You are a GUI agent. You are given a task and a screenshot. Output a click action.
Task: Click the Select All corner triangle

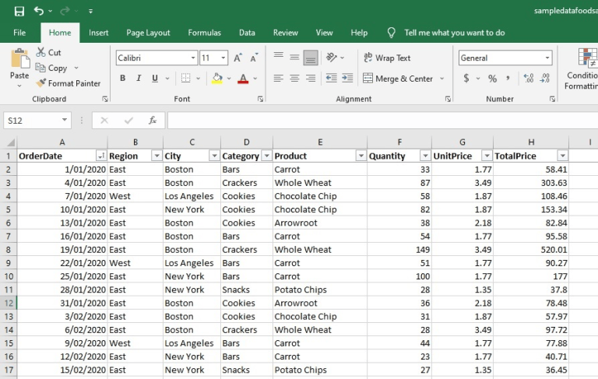coord(10,142)
